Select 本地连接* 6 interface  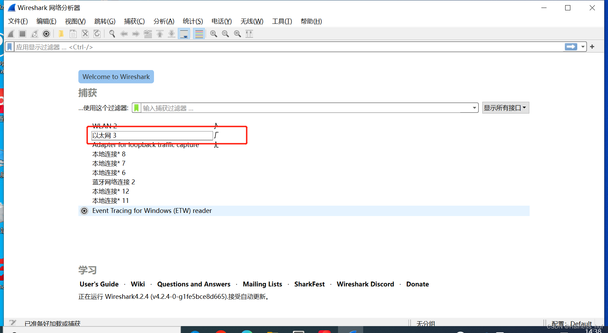coord(109,173)
